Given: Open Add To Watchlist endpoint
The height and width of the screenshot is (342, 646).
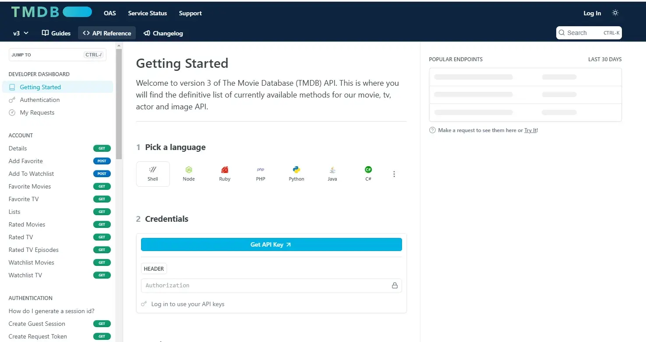Looking at the screenshot, I should click(57, 174).
